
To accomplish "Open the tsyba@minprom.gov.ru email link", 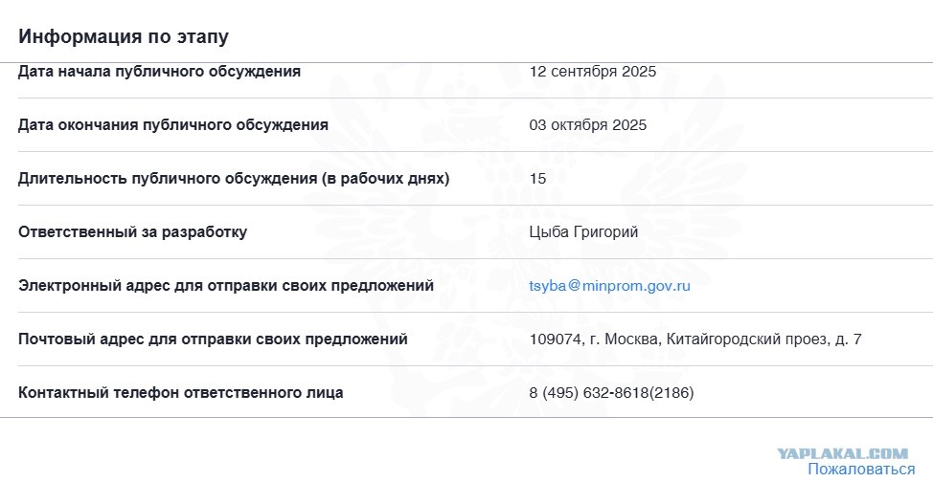I will [609, 286].
